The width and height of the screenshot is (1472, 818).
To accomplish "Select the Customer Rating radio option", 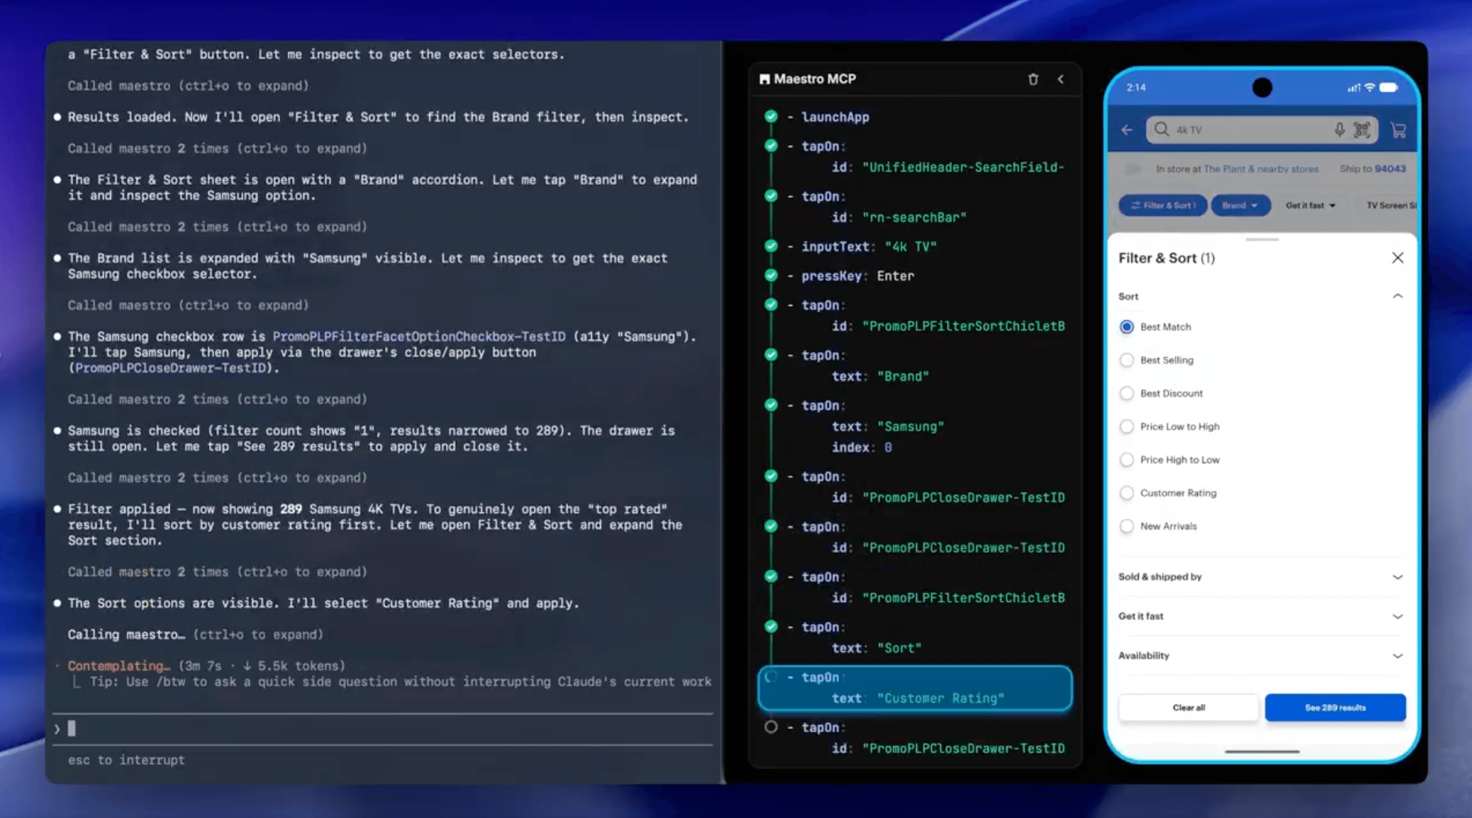I will tap(1126, 493).
